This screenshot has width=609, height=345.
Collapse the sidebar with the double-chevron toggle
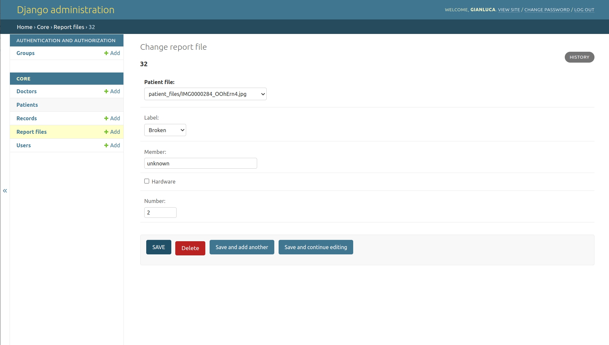pos(5,191)
